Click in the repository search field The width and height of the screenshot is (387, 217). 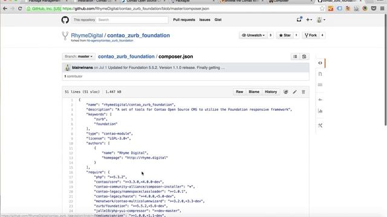132,20
